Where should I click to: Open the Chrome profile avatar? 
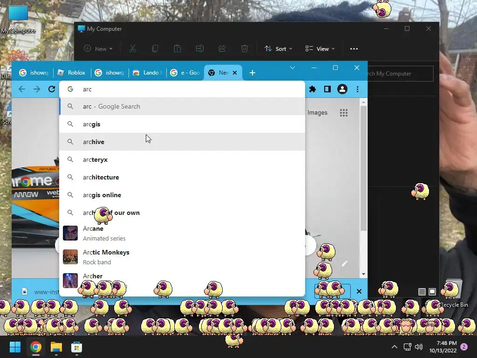tap(342, 89)
